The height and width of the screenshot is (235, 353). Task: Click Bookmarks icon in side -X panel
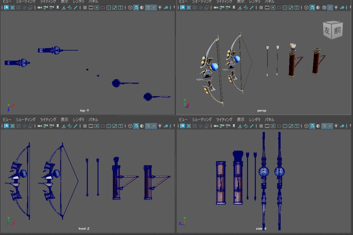234,126
